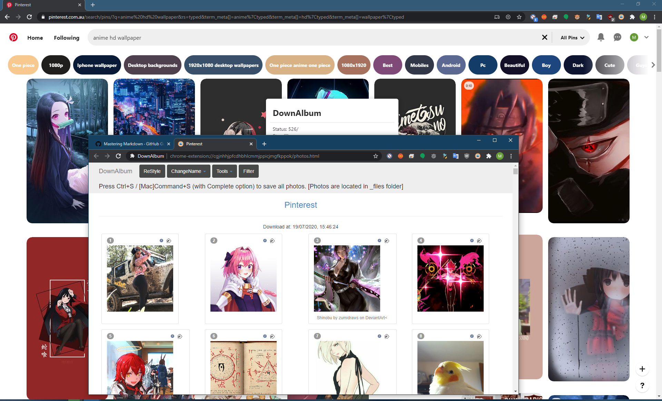This screenshot has width=662, height=401.
Task: Open the Following feed
Action: (x=67, y=38)
